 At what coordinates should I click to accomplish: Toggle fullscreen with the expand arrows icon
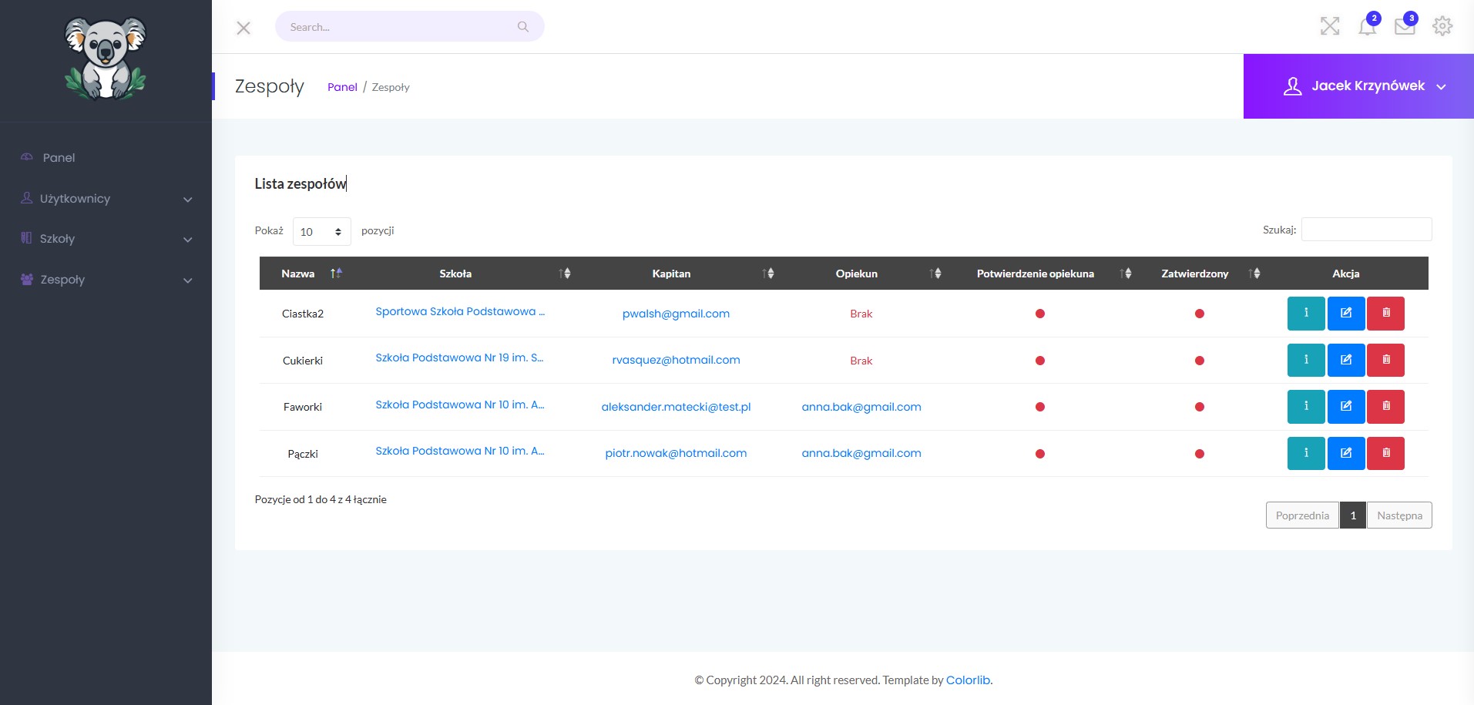click(x=1330, y=26)
